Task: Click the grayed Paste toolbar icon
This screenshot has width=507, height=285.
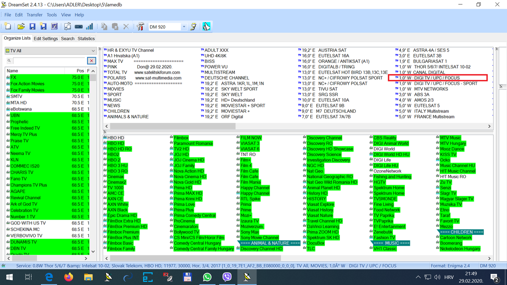Action: click(x=115, y=27)
